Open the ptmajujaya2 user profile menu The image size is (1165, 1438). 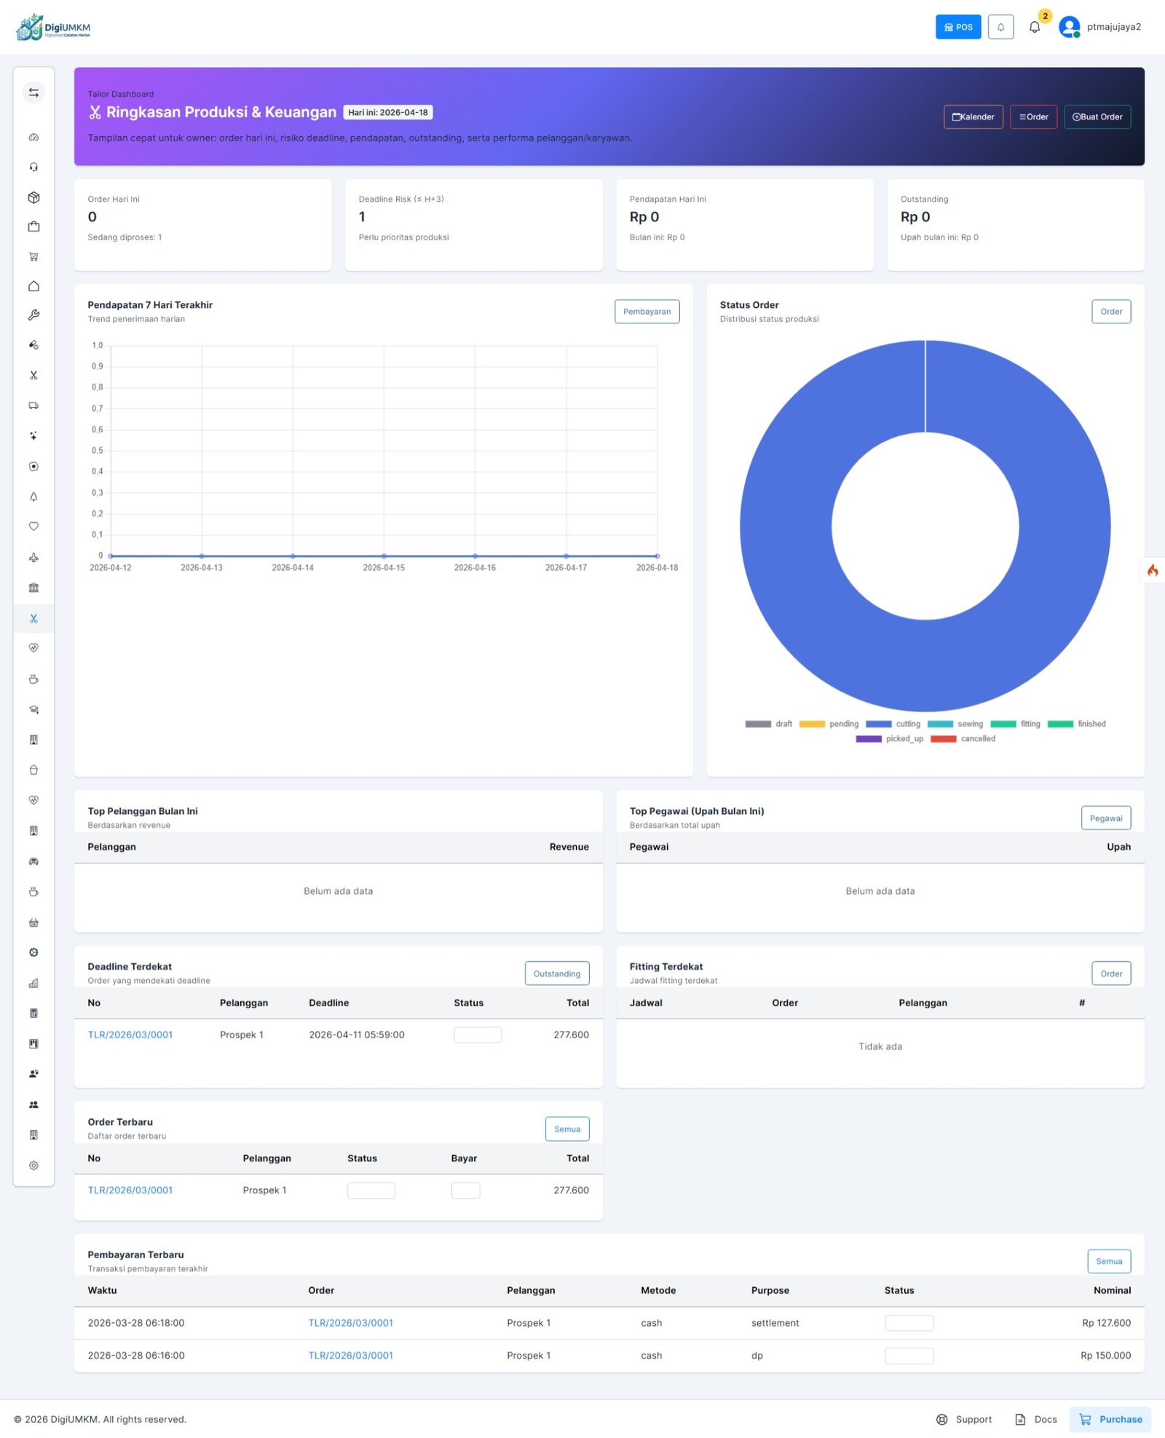click(1100, 27)
